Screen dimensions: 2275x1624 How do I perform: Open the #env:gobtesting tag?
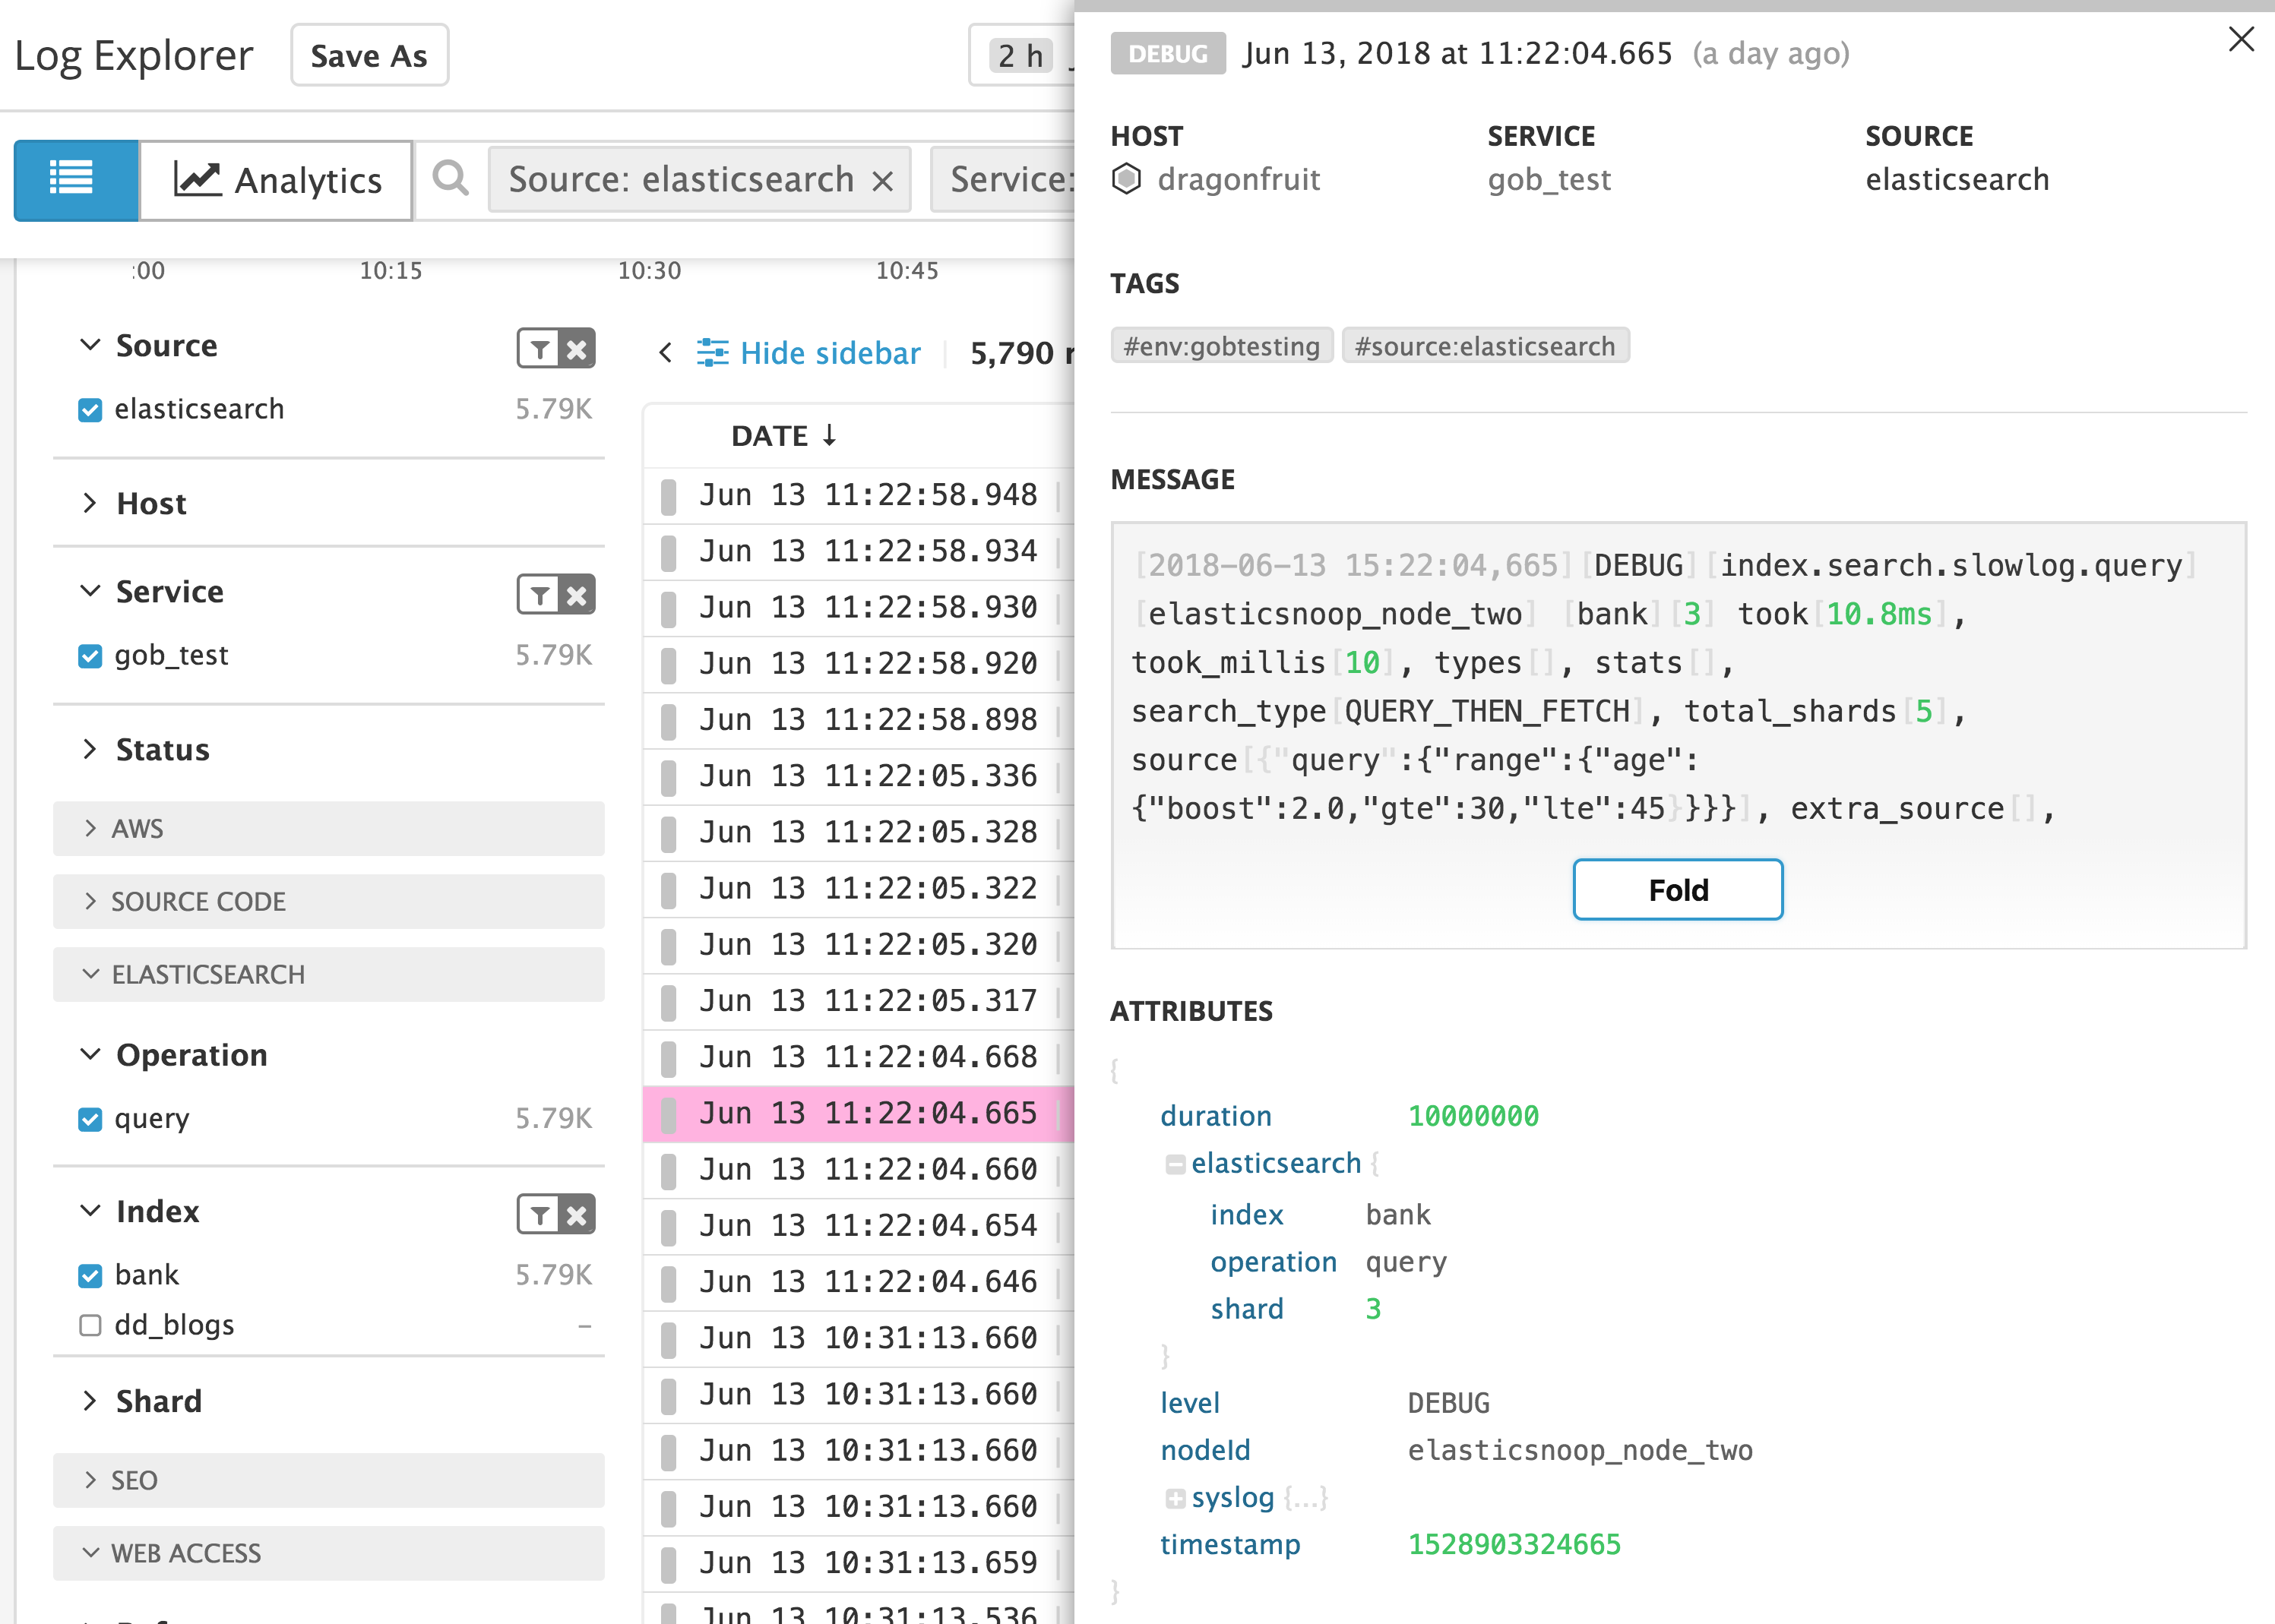pos(1222,345)
